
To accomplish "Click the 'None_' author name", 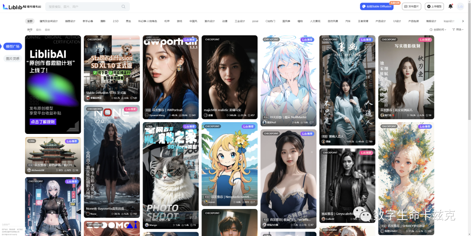I will click(x=94, y=214).
